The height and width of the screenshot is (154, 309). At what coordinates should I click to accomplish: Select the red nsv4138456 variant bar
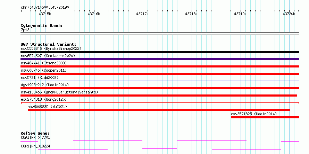(x=159, y=96)
